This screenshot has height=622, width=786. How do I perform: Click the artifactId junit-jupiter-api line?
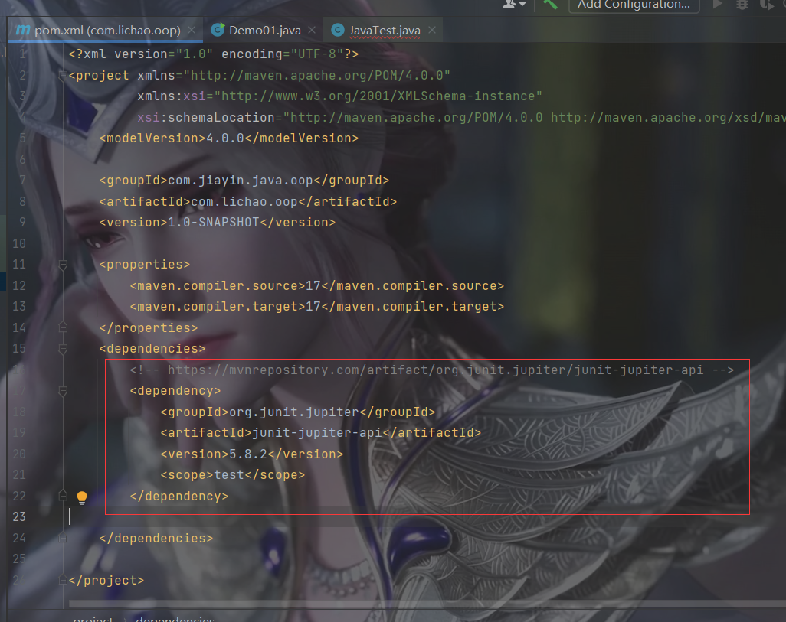coord(321,433)
